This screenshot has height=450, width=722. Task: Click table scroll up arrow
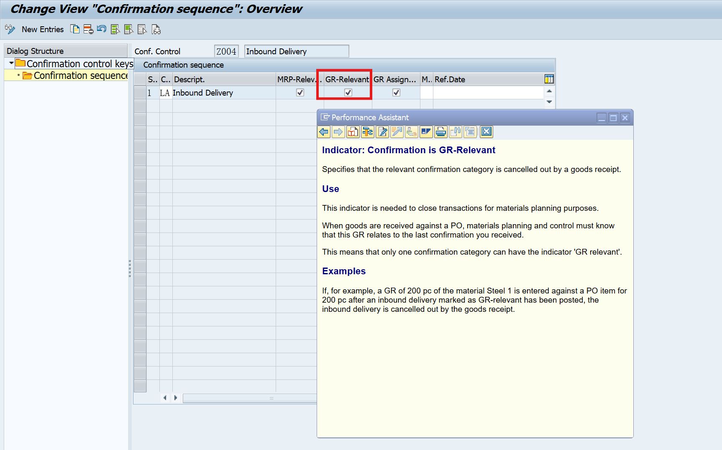click(549, 91)
